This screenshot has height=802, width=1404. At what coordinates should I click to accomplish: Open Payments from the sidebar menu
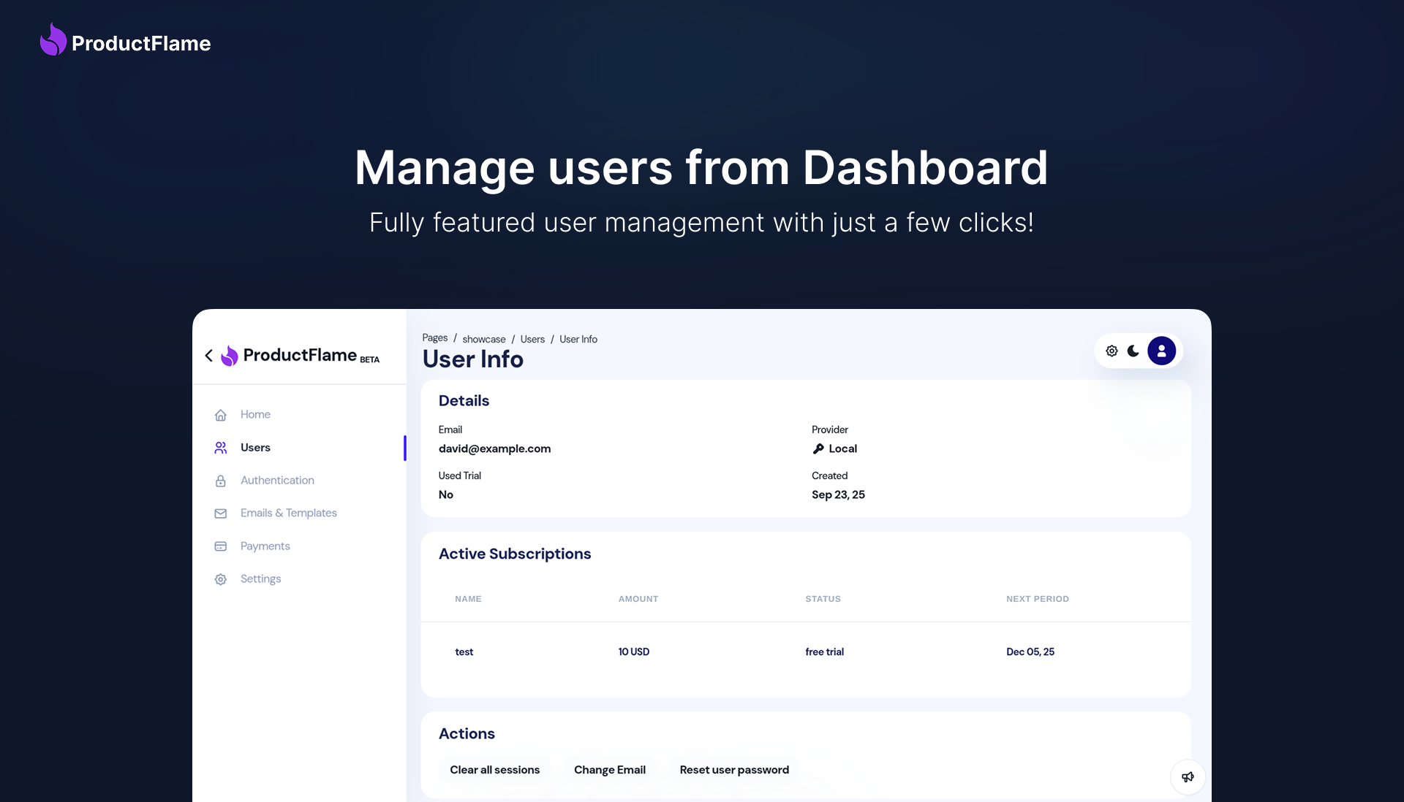[265, 546]
